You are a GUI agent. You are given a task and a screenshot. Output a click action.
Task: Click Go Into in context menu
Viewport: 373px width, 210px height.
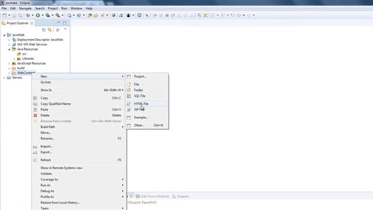(x=79, y=82)
